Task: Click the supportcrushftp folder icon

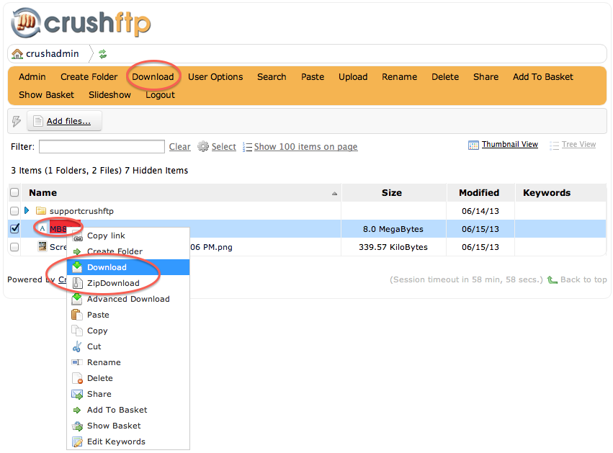Action: pos(41,211)
